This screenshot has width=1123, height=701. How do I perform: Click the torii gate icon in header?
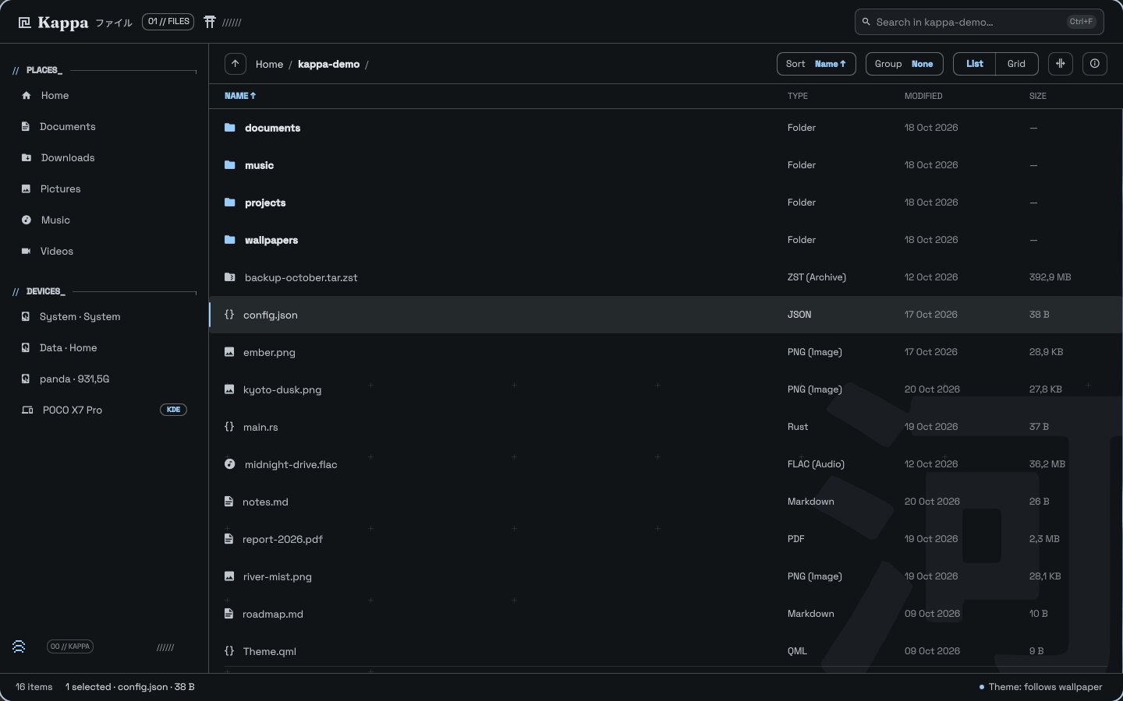pos(210,22)
